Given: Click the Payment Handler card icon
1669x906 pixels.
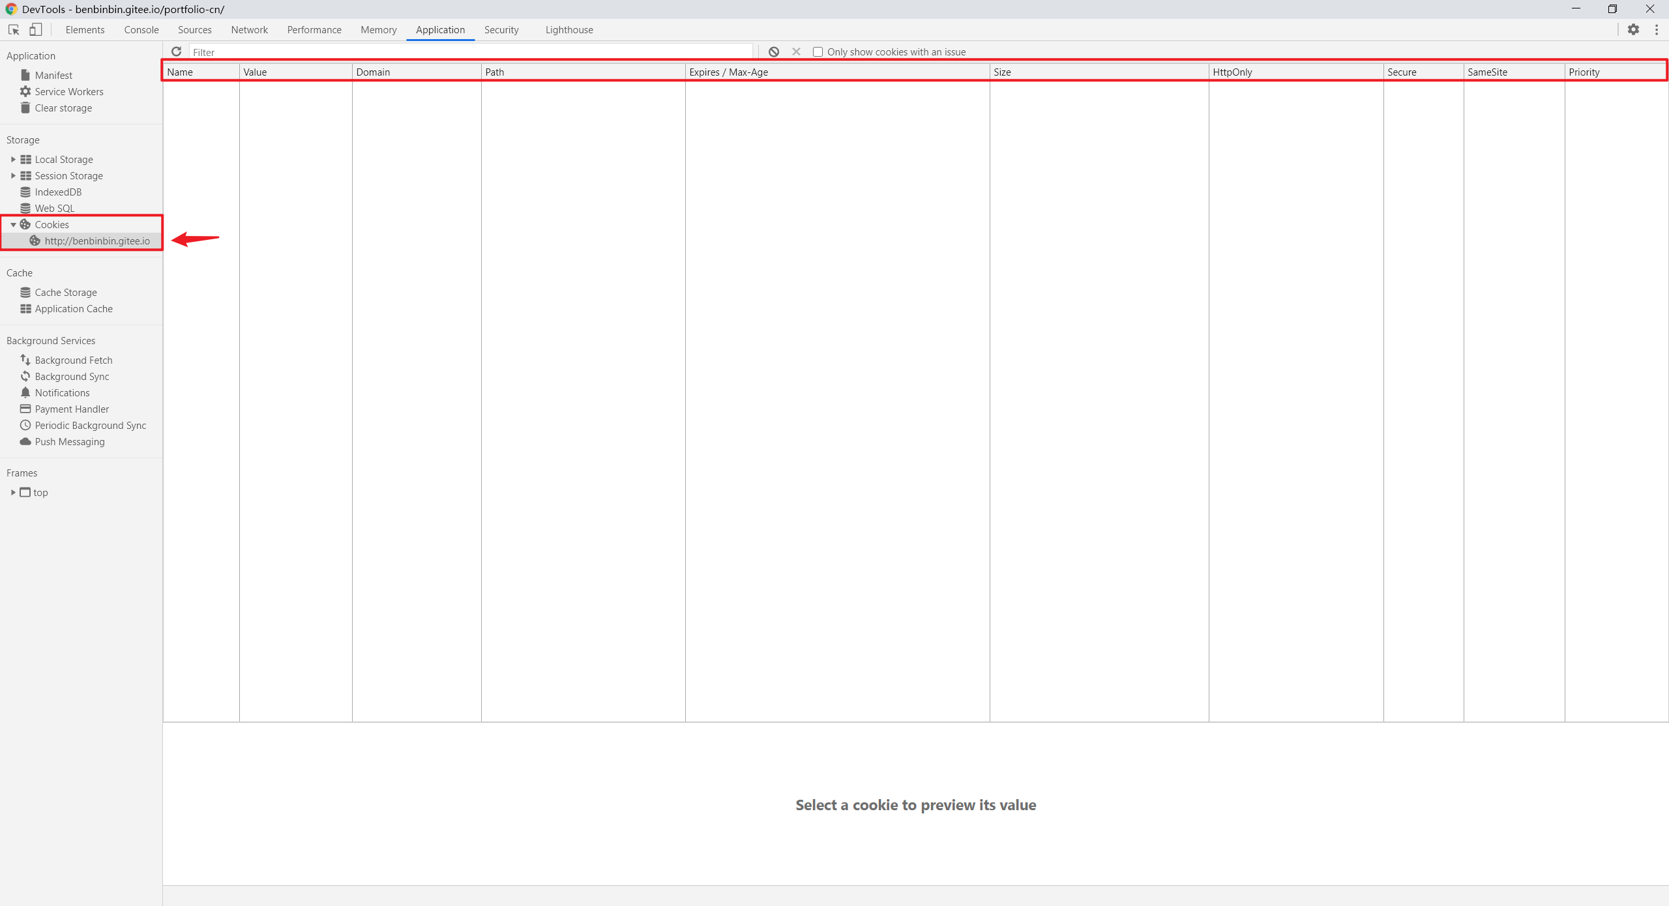Looking at the screenshot, I should coord(25,409).
